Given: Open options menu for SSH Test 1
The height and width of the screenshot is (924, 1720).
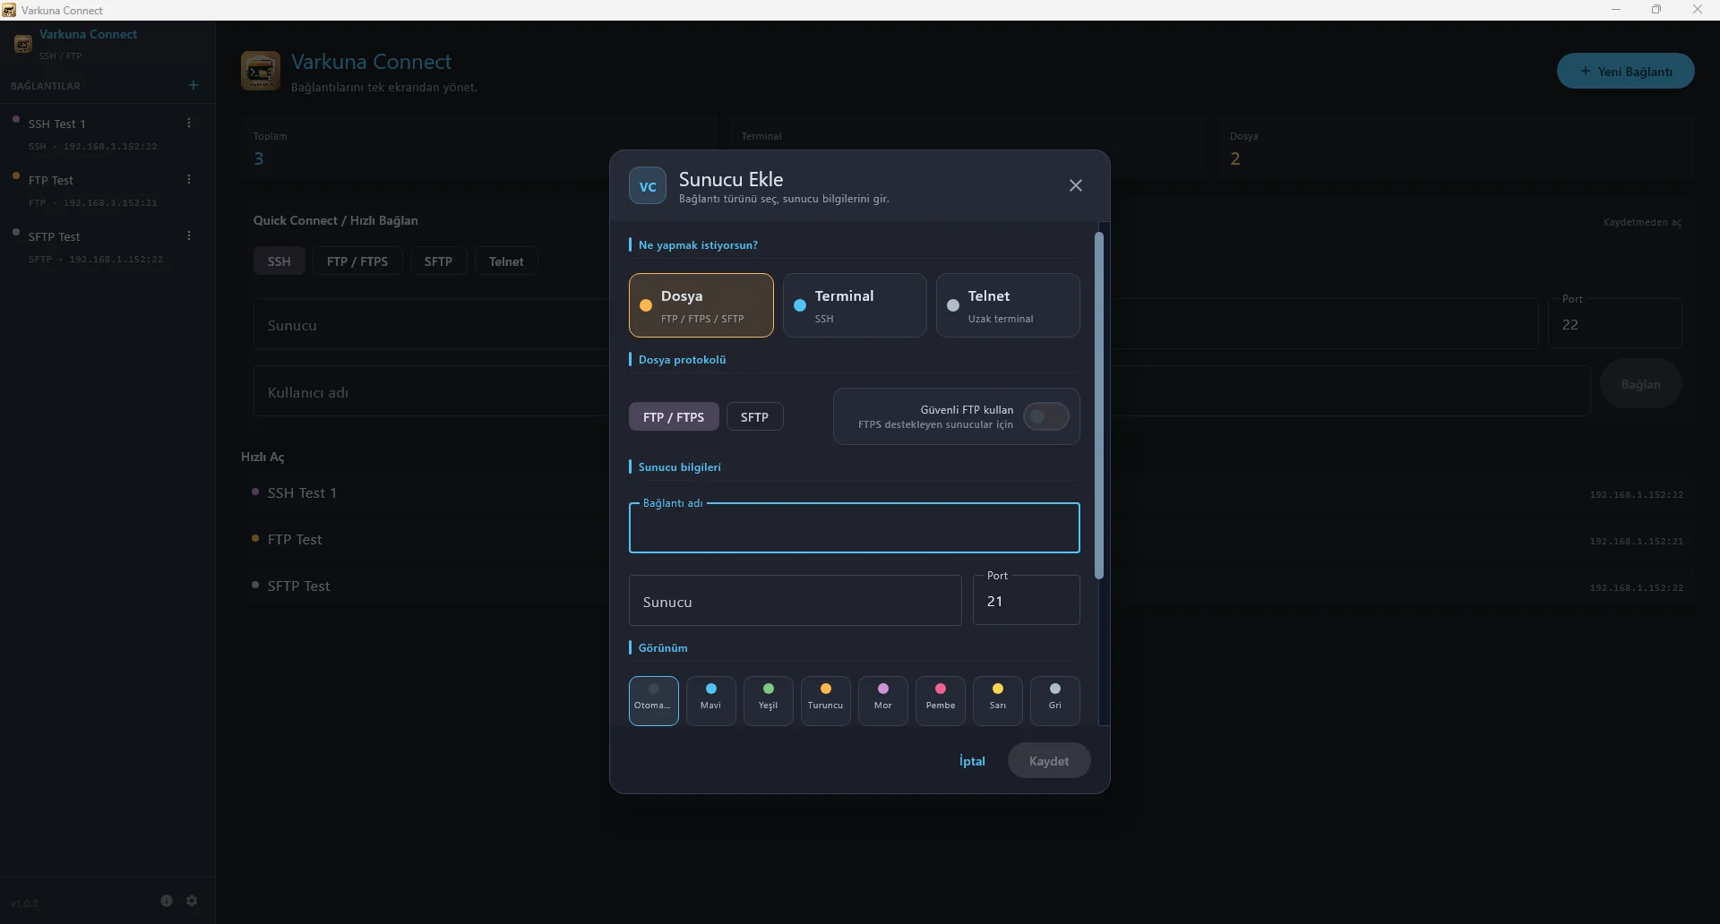Looking at the screenshot, I should coord(188,123).
